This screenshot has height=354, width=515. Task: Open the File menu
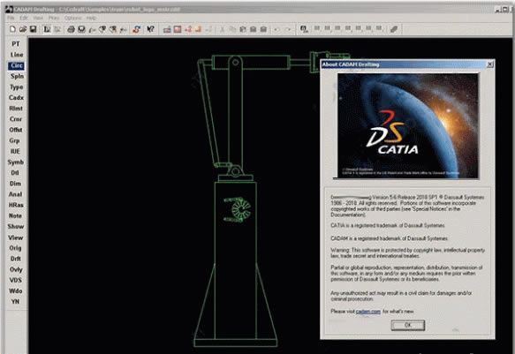point(11,18)
